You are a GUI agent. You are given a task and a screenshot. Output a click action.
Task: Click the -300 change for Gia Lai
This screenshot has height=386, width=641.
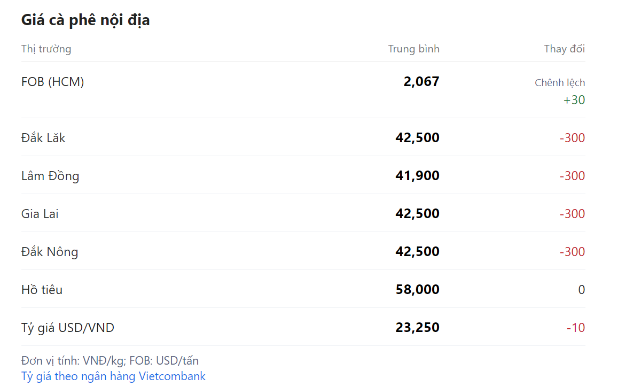(572, 214)
